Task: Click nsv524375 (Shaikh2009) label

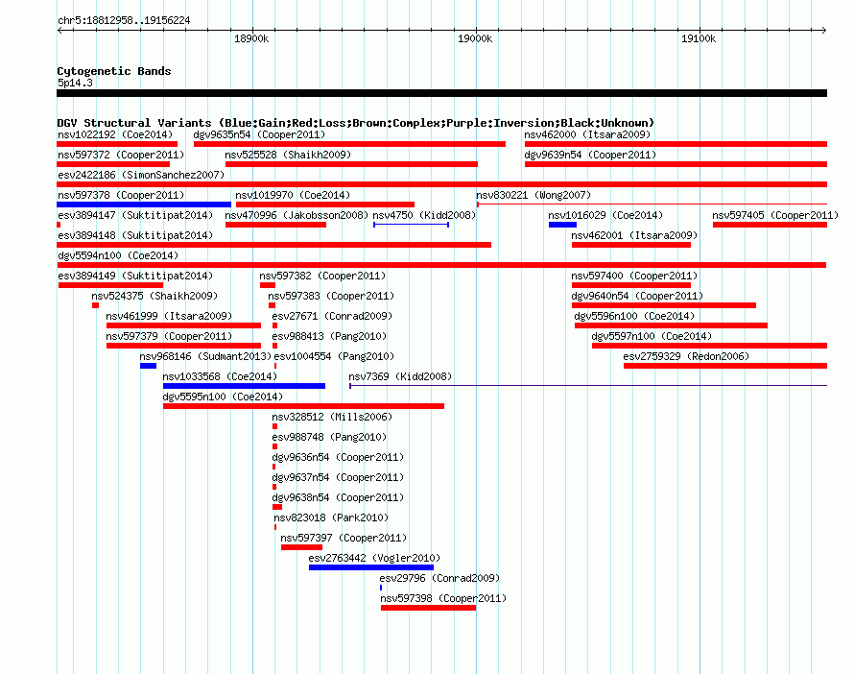Action: tap(154, 296)
